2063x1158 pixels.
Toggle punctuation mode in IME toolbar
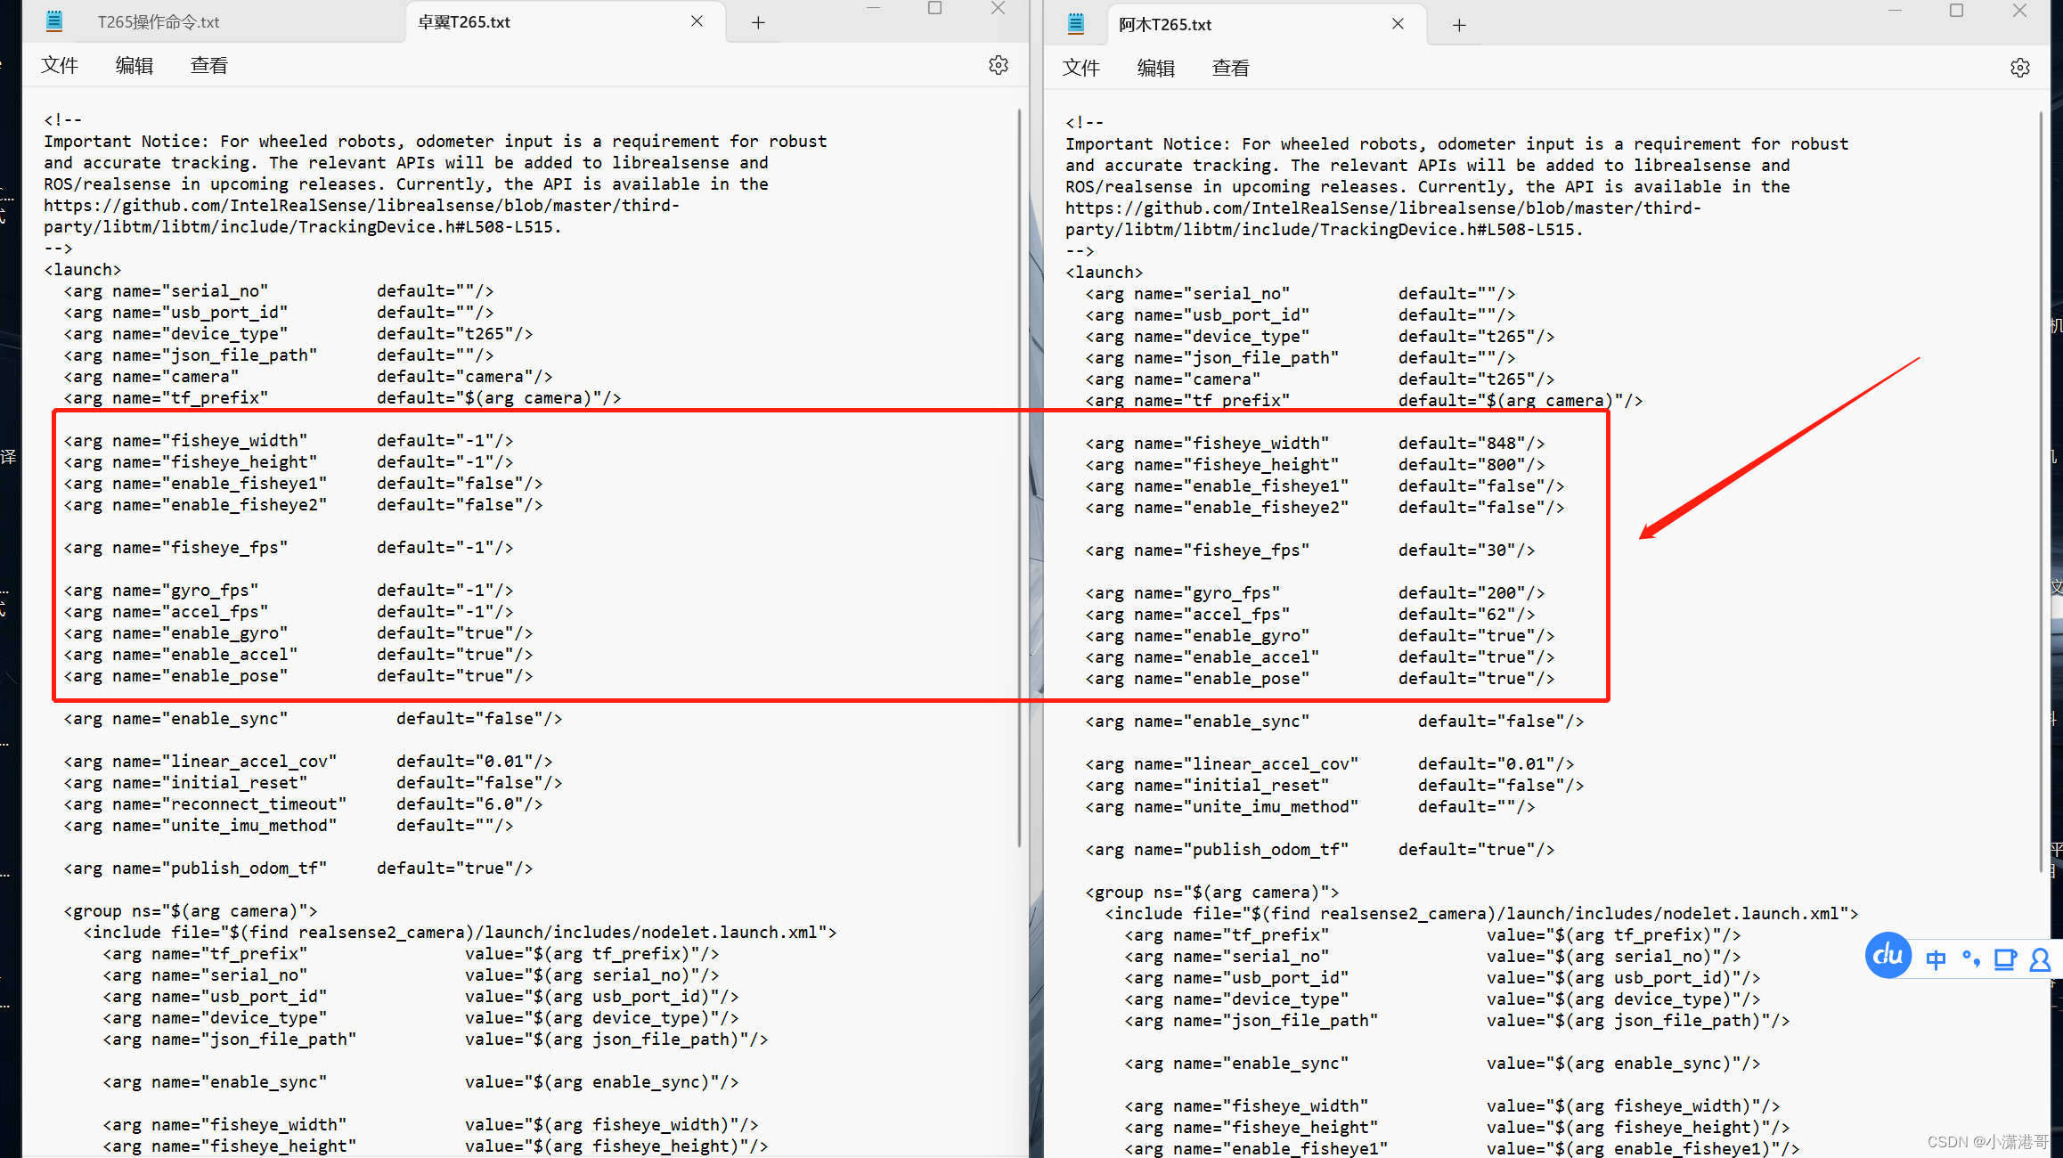tap(1970, 959)
